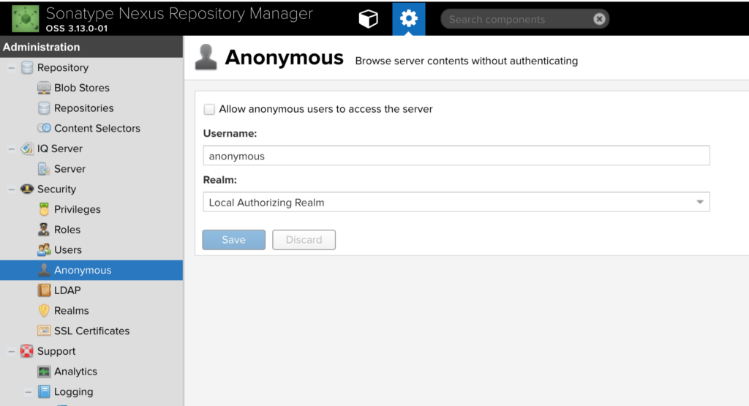Click the large Anonymous page header icon
Viewport: 749px width, 406px height.
tap(206, 57)
